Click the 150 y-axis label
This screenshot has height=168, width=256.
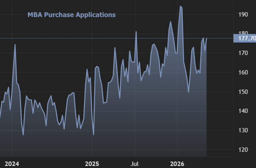(243, 91)
